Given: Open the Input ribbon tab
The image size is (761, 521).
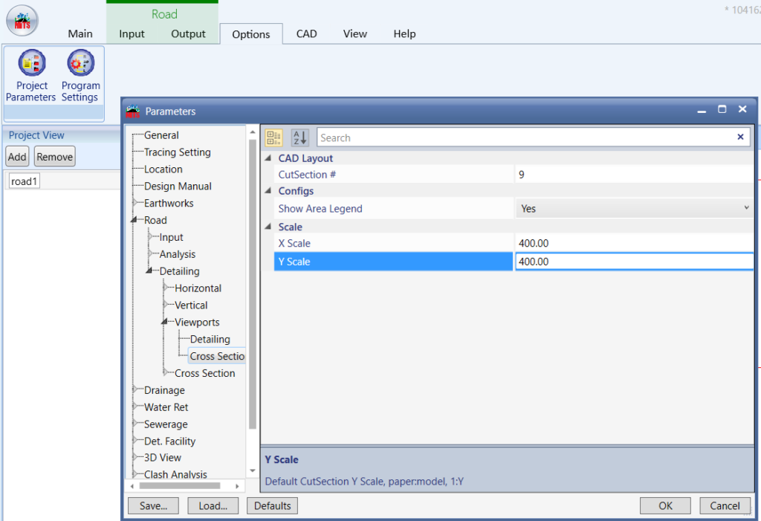Looking at the screenshot, I should (x=132, y=33).
